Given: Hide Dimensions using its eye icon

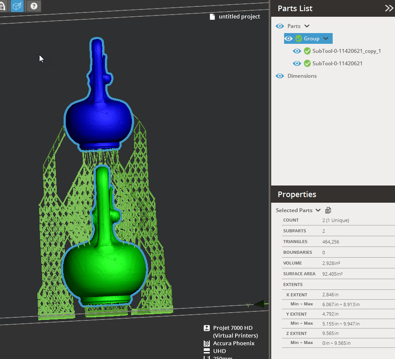Looking at the screenshot, I should (x=279, y=76).
